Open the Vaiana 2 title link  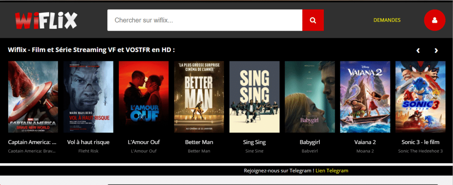coord(365,142)
